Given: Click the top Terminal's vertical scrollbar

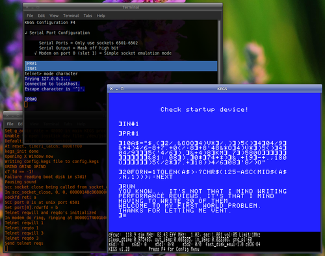Looking at the screenshot, I should 219,52.
